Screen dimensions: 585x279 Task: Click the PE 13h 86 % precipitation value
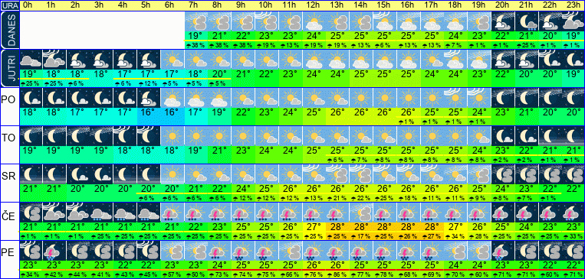click(x=337, y=275)
